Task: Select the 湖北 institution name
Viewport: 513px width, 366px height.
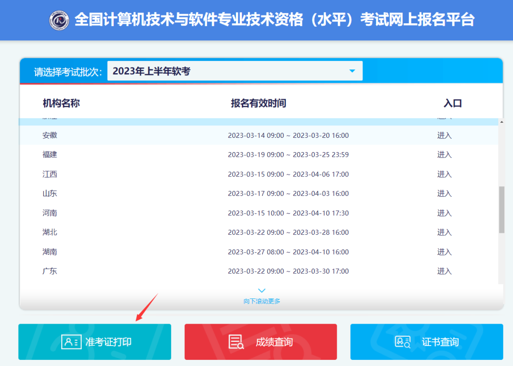Action: 50,232
